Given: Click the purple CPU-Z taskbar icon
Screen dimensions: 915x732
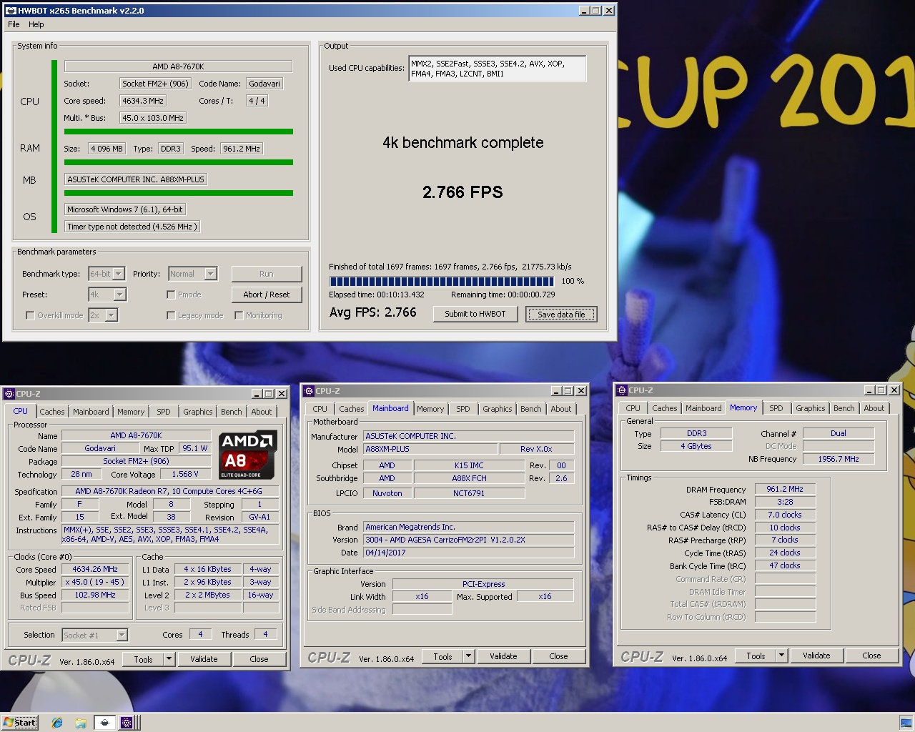Looking at the screenshot, I should pyautogui.click(x=127, y=723).
